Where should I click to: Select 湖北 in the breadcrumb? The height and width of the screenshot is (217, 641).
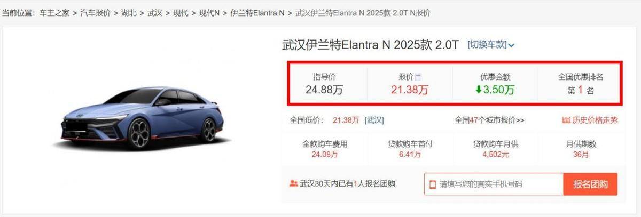[x=129, y=12]
